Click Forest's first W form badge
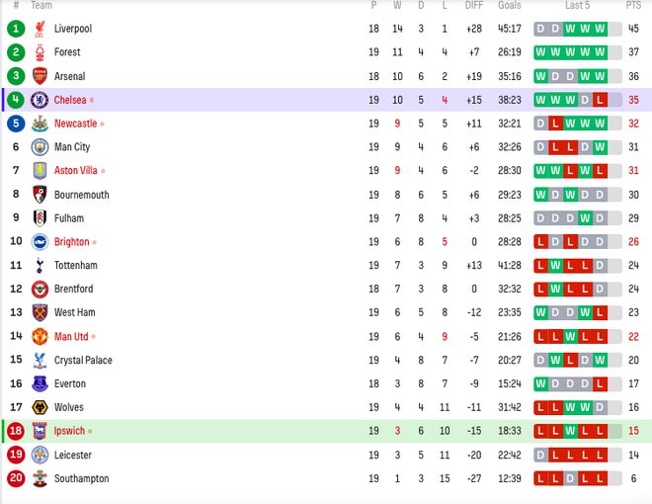Image resolution: width=652 pixels, height=504 pixels. [540, 52]
